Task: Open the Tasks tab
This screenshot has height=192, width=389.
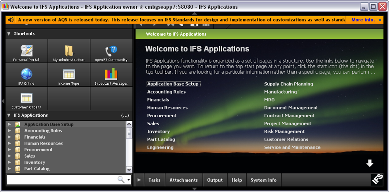Action: click(x=154, y=180)
